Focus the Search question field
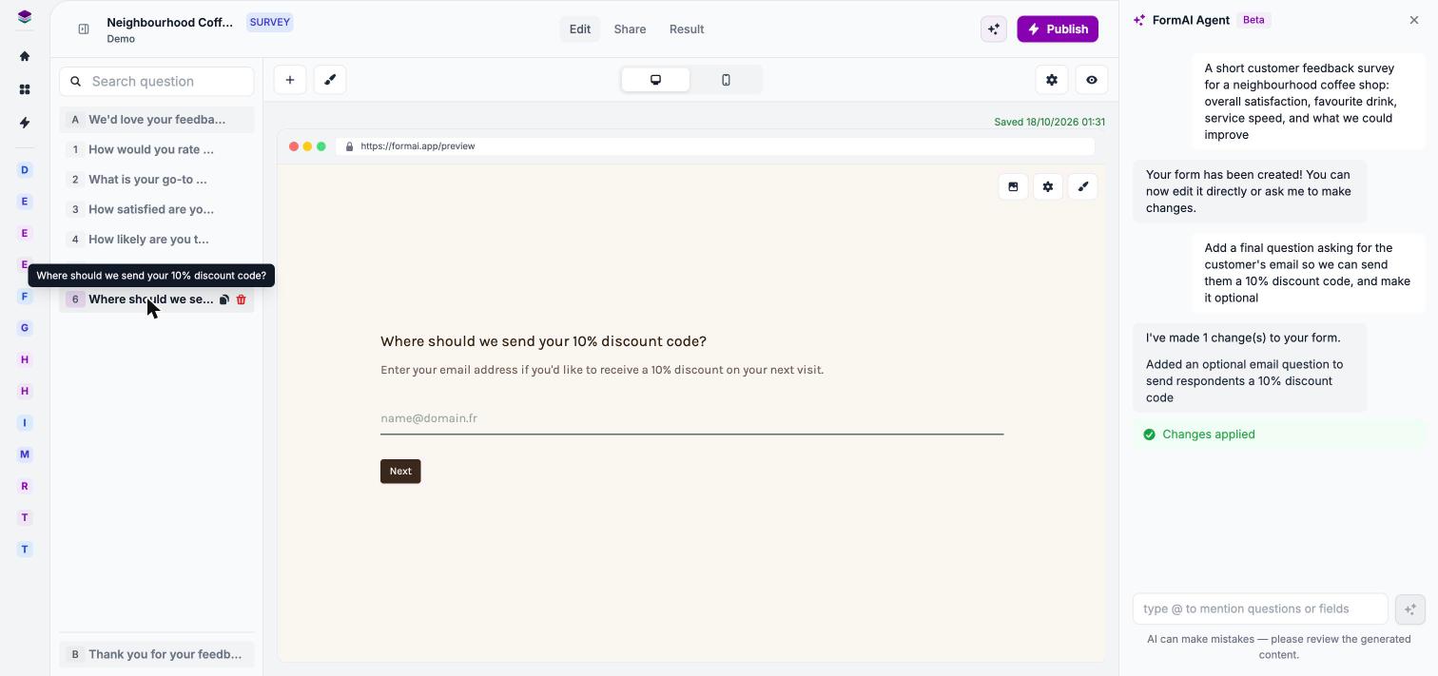Screen dimensions: 1438x676 [157, 82]
